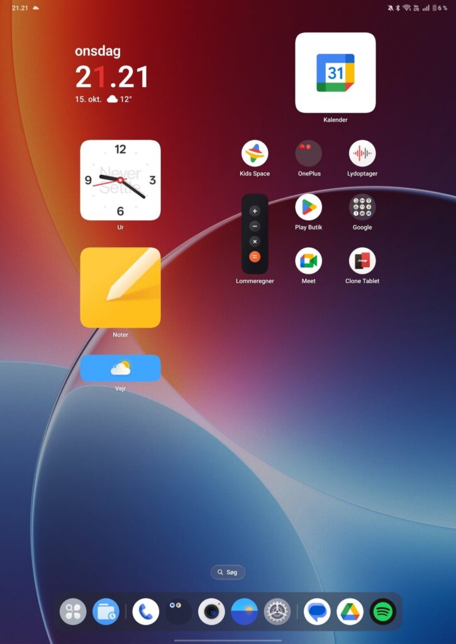
Task: Open the Lydoptager sound recorder
Action: point(362,153)
